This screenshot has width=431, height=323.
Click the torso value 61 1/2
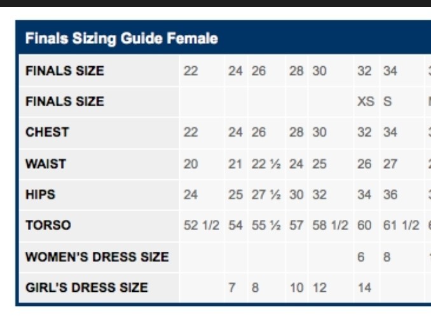coord(401,226)
